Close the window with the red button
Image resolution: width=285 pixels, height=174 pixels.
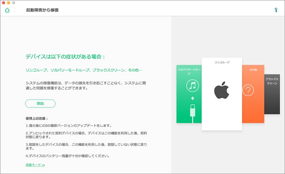click(3, 3)
